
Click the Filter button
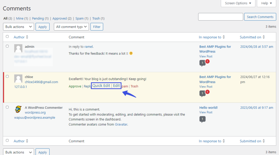(97, 27)
